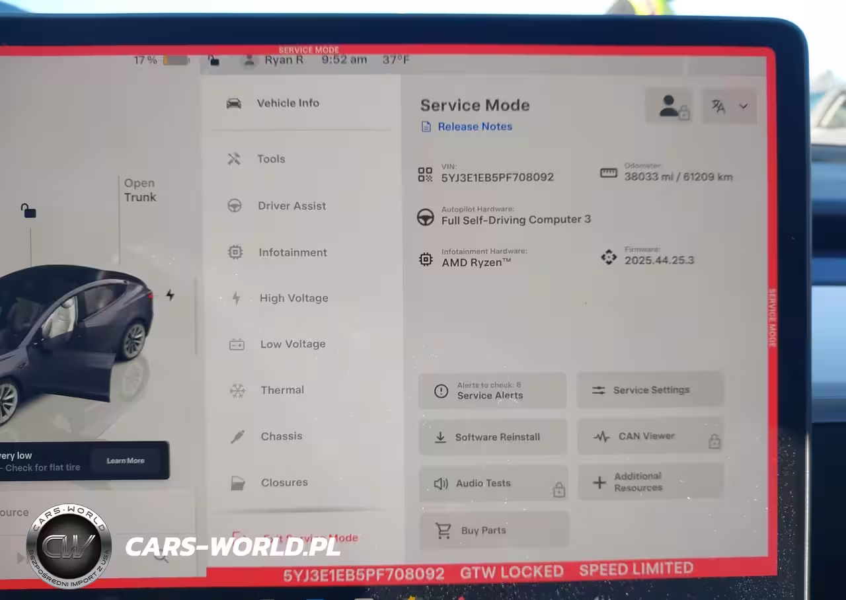Screen dimensions: 846x600
Task: Click Learn More on the tire warning
Action: click(126, 461)
